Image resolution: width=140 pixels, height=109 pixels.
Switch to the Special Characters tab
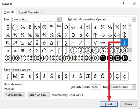[x=30, y=12]
